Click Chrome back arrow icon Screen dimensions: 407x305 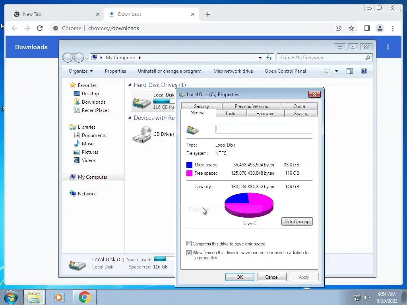(x=14, y=28)
